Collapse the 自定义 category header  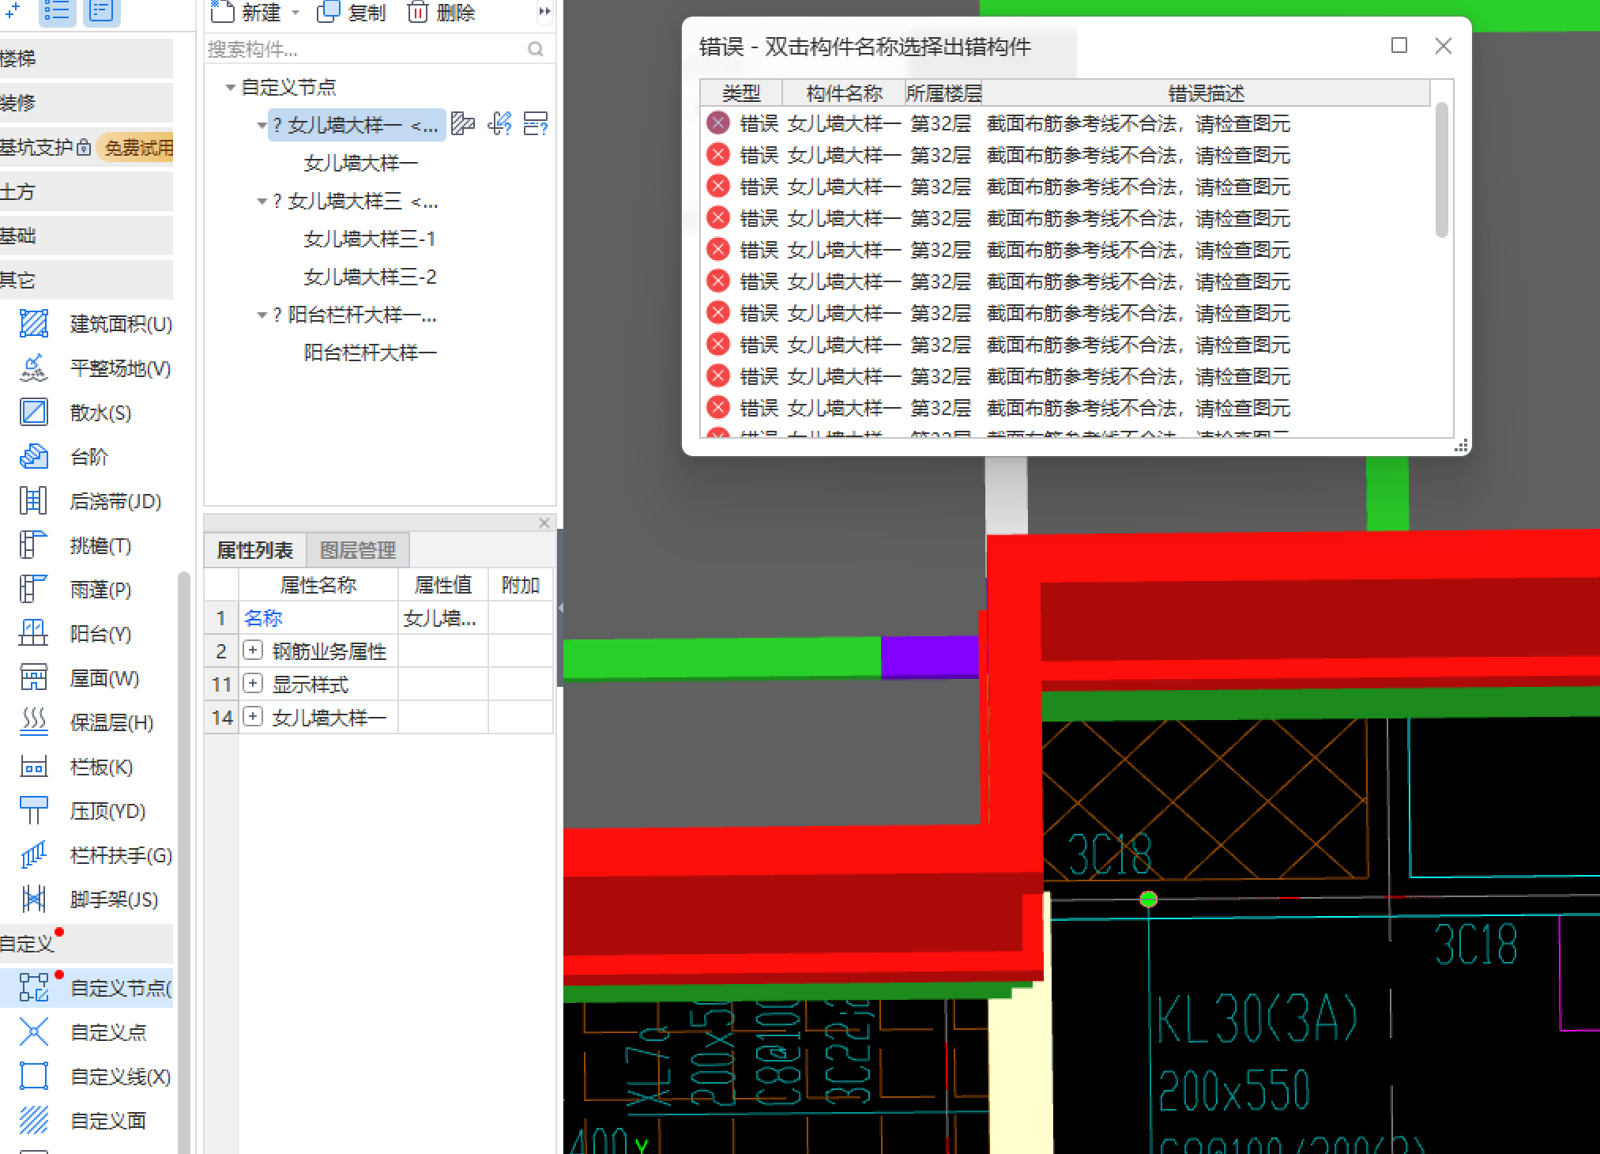[x=86, y=944]
